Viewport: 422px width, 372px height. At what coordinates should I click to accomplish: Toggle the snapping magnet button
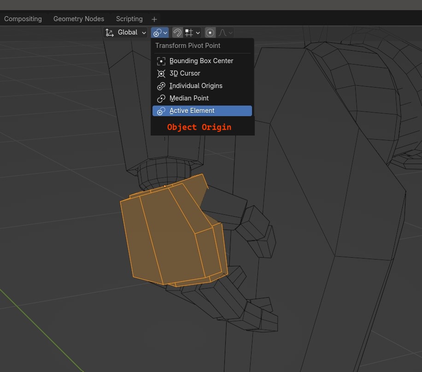pos(177,33)
